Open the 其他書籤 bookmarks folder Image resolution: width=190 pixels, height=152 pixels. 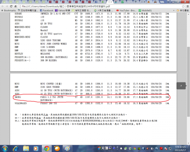click(183, 11)
